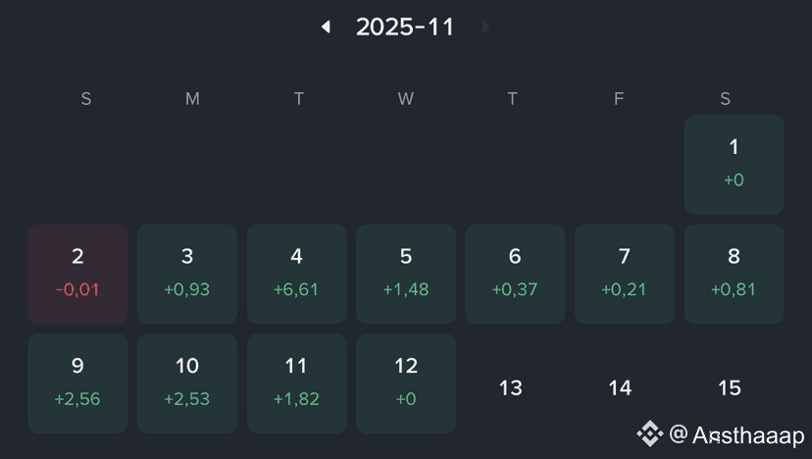
Task: Open the 2025-11 month label
Action: 404,26
